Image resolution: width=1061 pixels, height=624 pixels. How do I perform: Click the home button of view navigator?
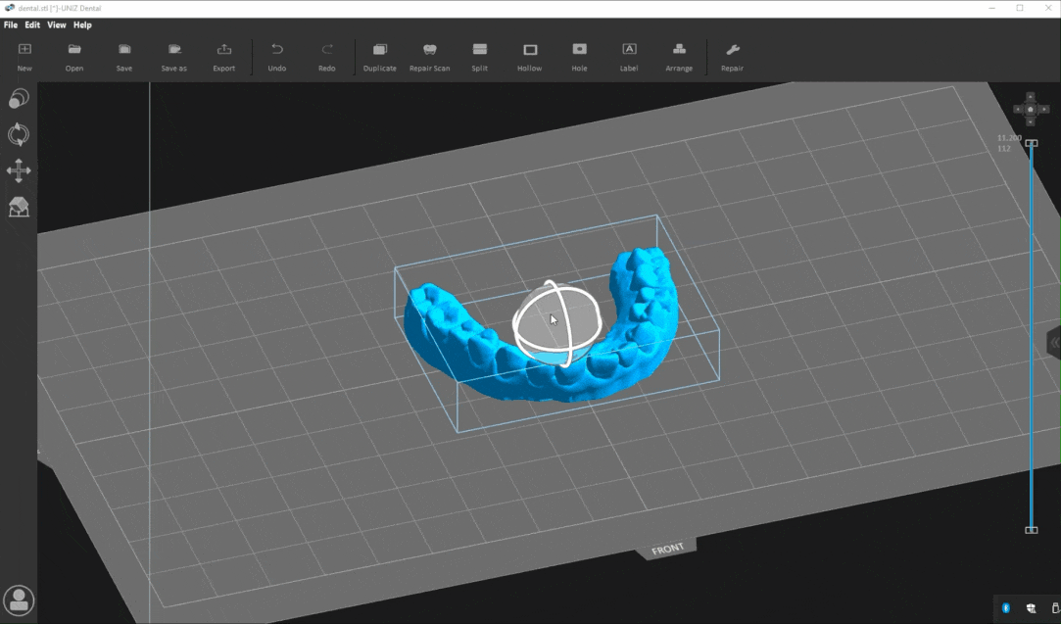pos(1030,110)
